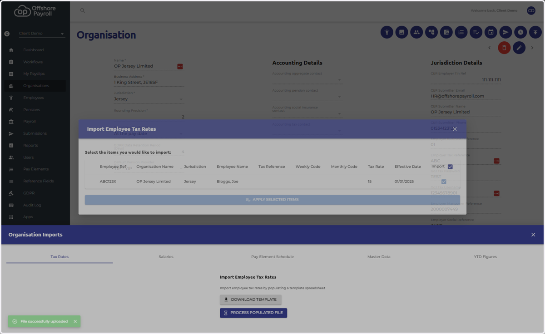Click the search magnifier icon
545x334 pixels.
[x=83, y=10]
